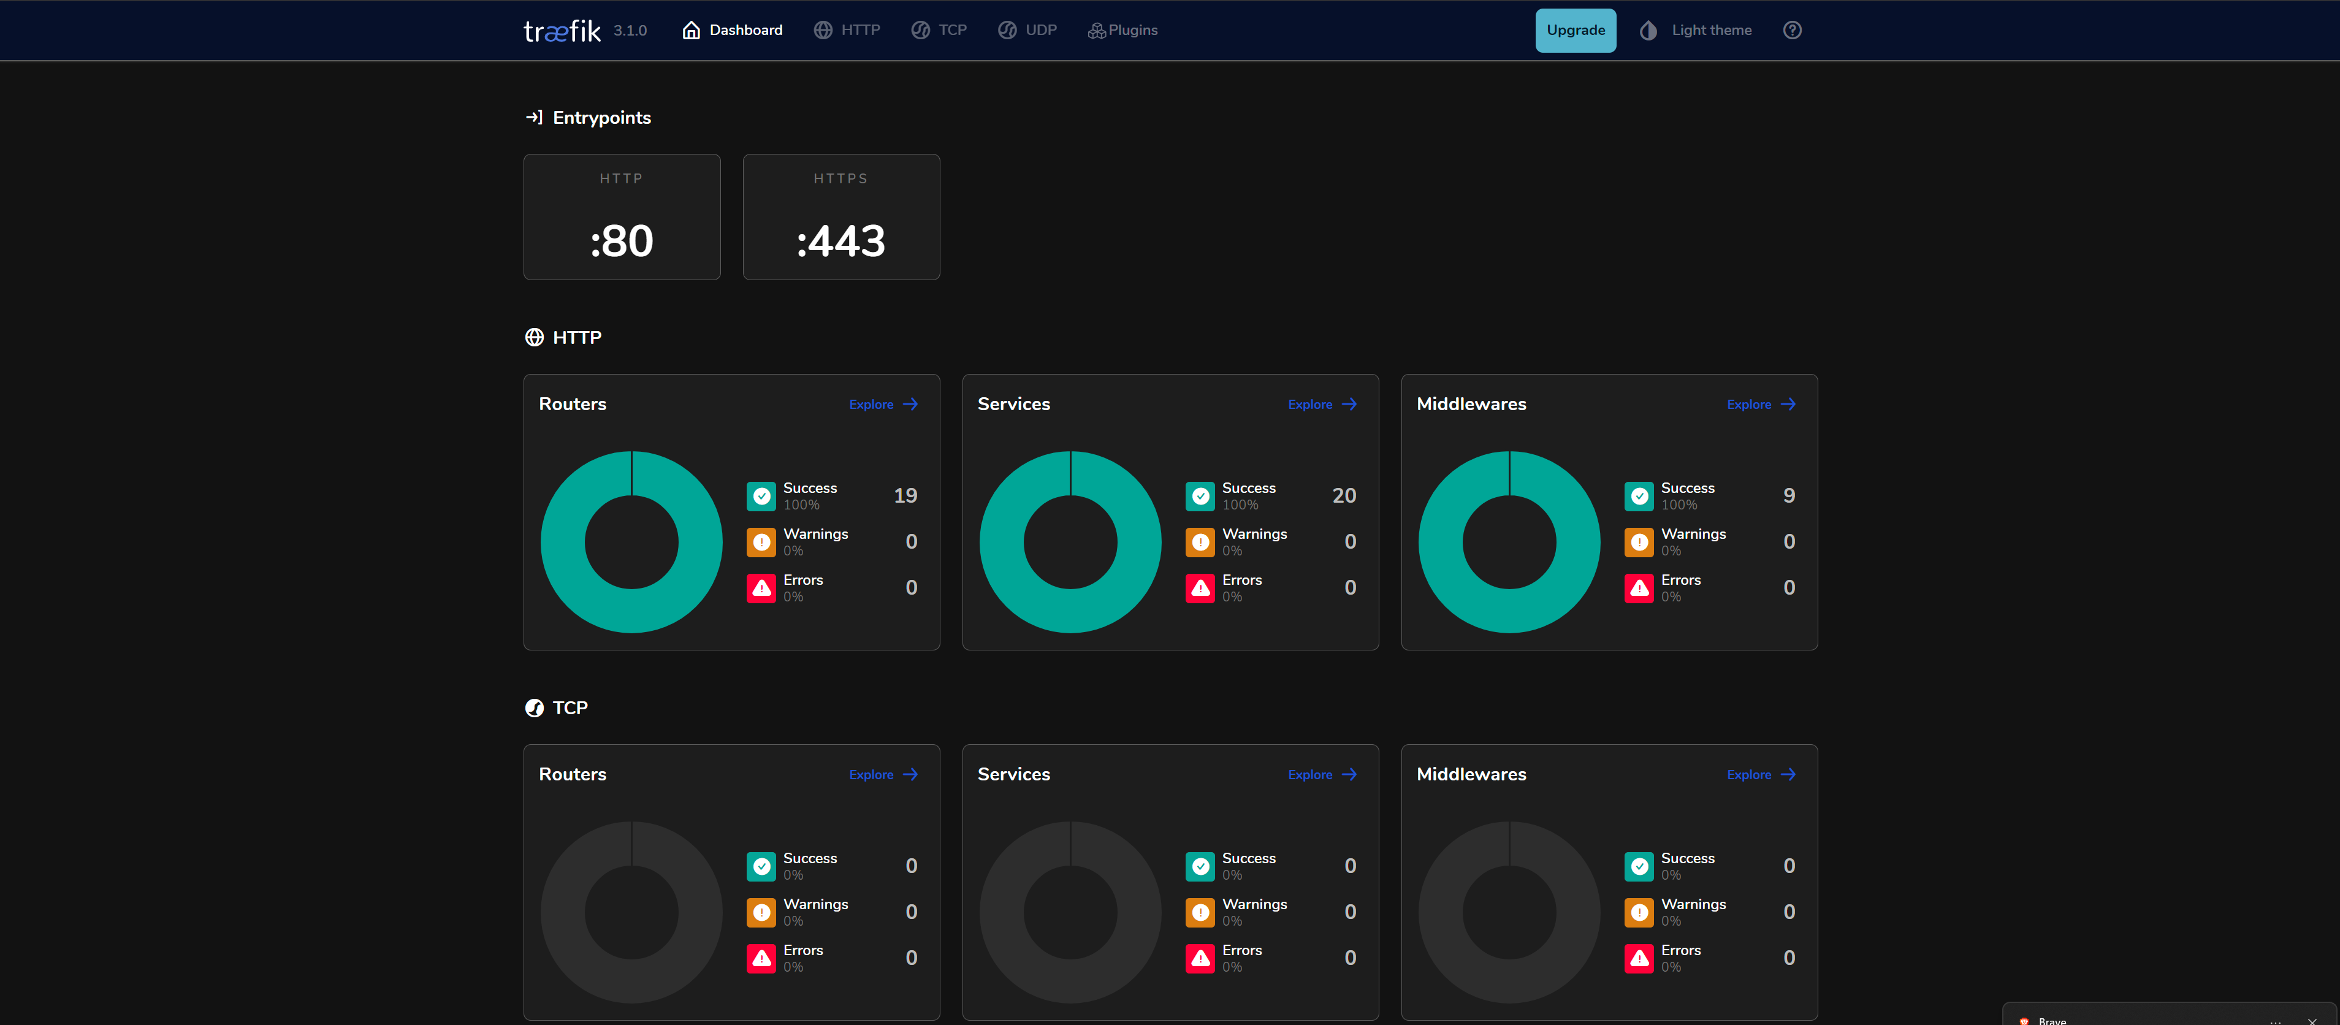2340x1025 pixels.
Task: Click HTTP Middlewares Success check icon
Action: pos(1639,496)
